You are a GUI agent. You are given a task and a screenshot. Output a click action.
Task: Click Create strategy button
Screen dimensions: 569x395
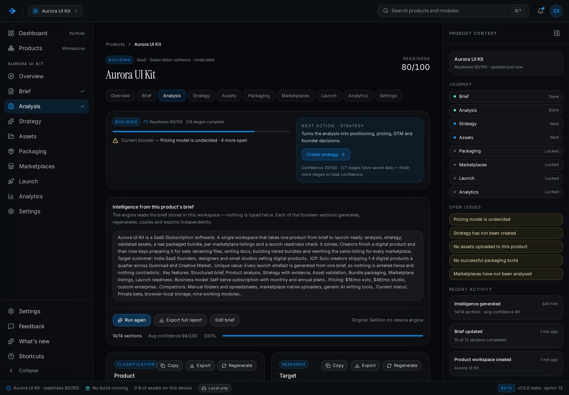[x=326, y=154]
